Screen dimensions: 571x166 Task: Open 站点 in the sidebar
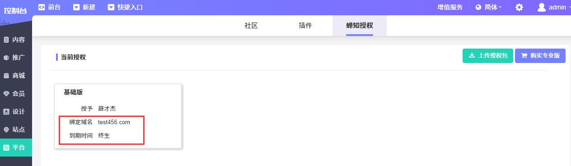pyautogui.click(x=16, y=130)
